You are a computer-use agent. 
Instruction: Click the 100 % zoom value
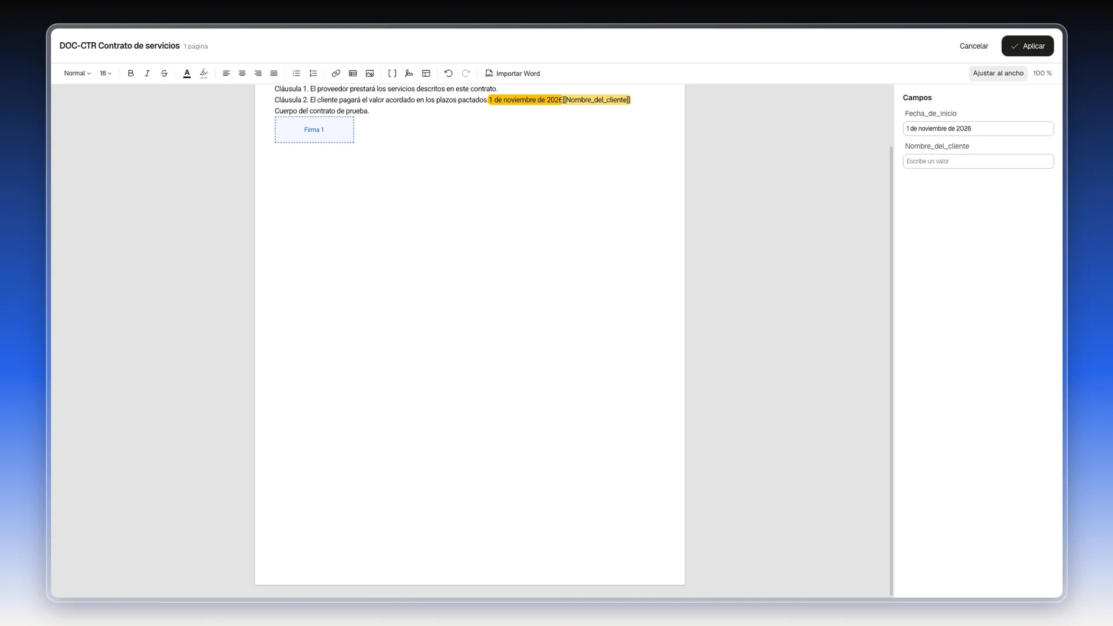1042,73
